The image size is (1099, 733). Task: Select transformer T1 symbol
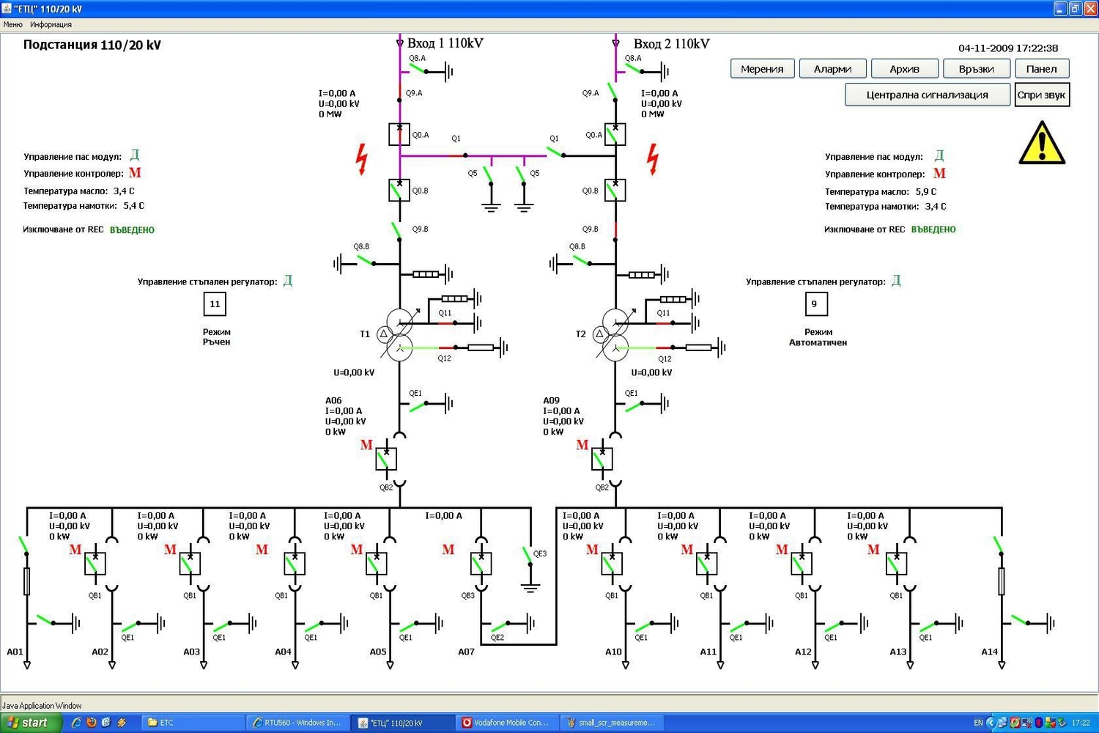coord(399,334)
